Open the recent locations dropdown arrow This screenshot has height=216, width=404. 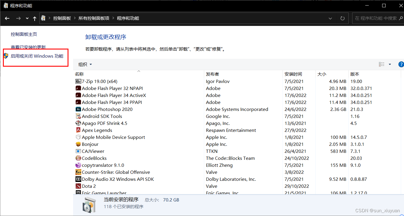pyautogui.click(x=27, y=18)
